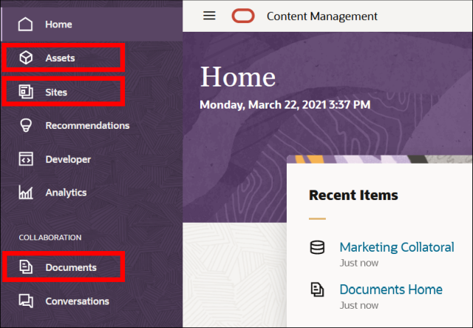473x328 pixels.
Task: Open the Home menu item
Action: click(92, 24)
